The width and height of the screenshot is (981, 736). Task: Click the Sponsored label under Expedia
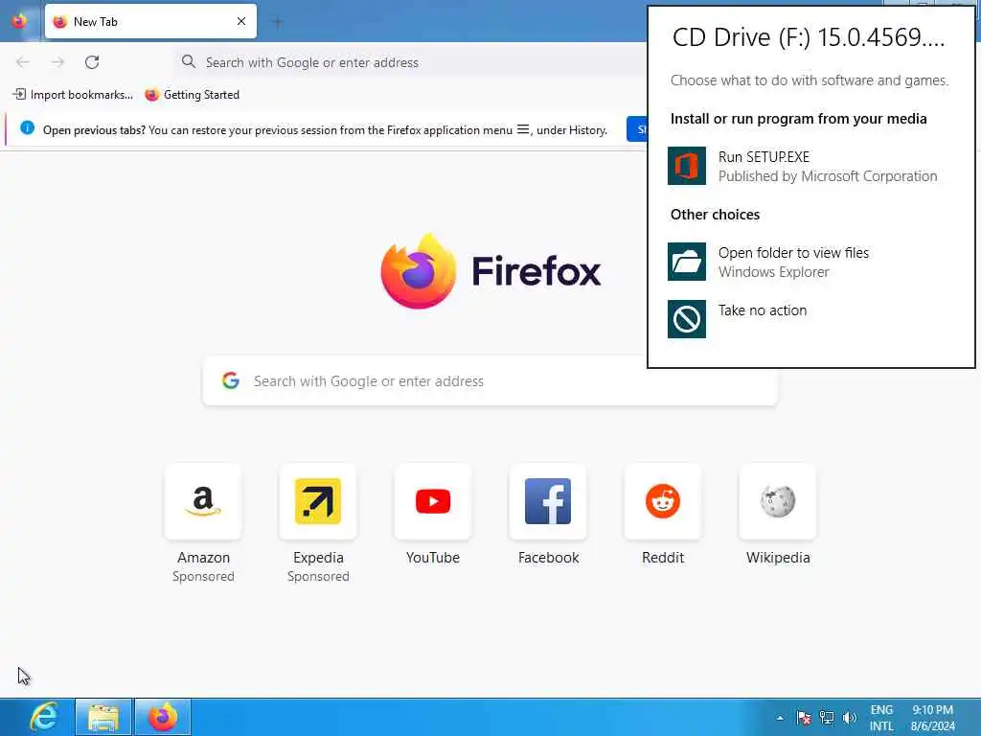coord(318,576)
